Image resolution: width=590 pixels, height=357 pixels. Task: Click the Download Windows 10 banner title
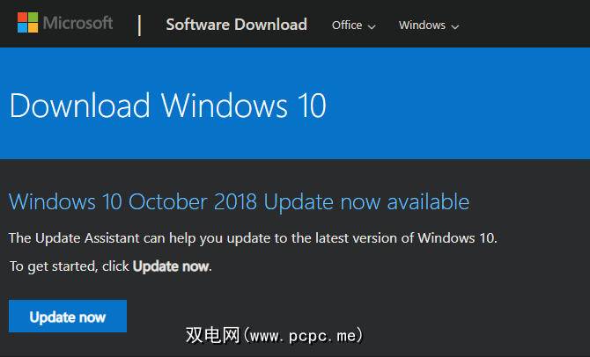point(167,106)
